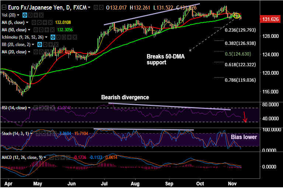Open MA (20, close) settings gear
Viewport: 283px width, 188px height.
pos(41,52)
